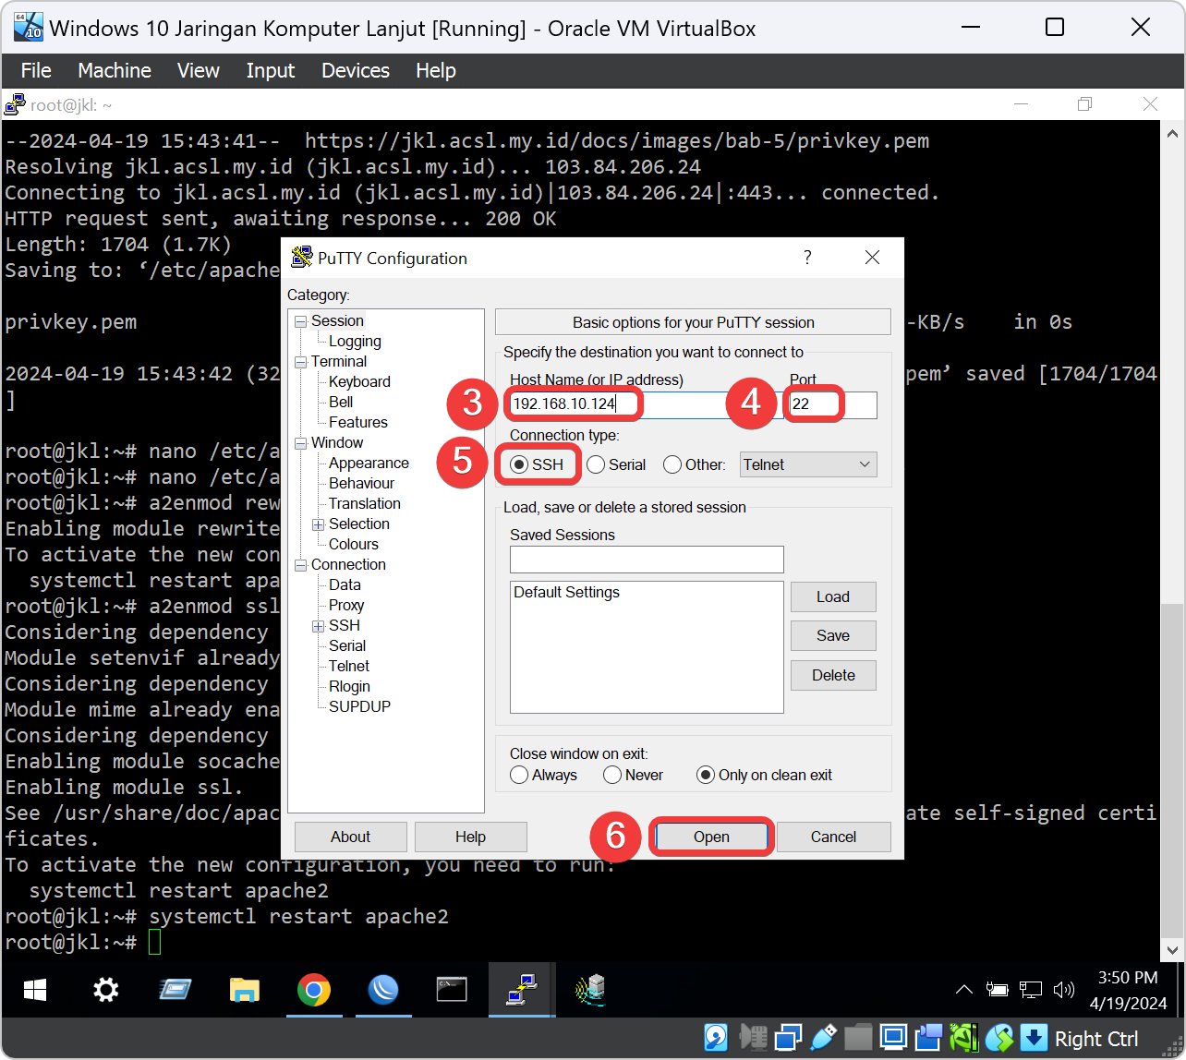Focus the Host Name field

646,404
